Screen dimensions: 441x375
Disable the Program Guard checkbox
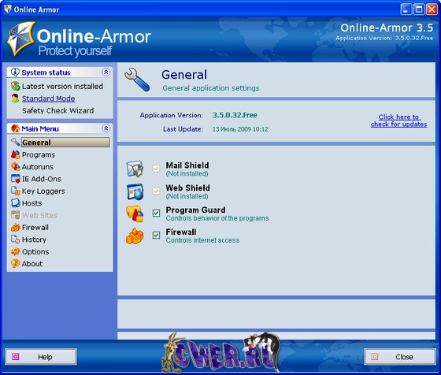pyautogui.click(x=156, y=213)
